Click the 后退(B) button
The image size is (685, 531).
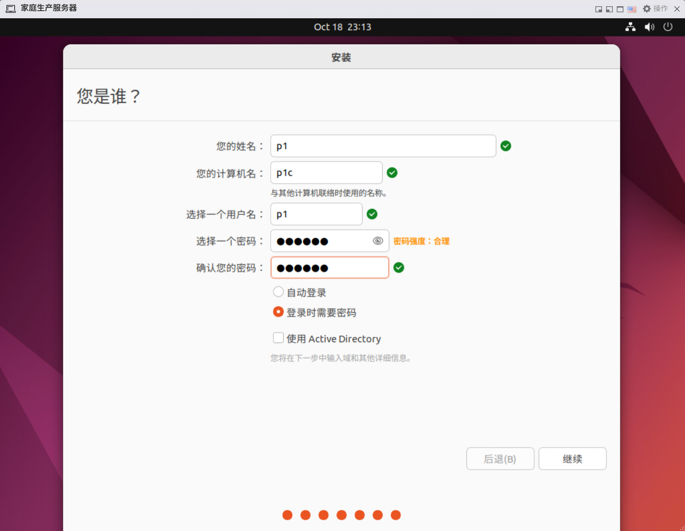click(x=500, y=459)
